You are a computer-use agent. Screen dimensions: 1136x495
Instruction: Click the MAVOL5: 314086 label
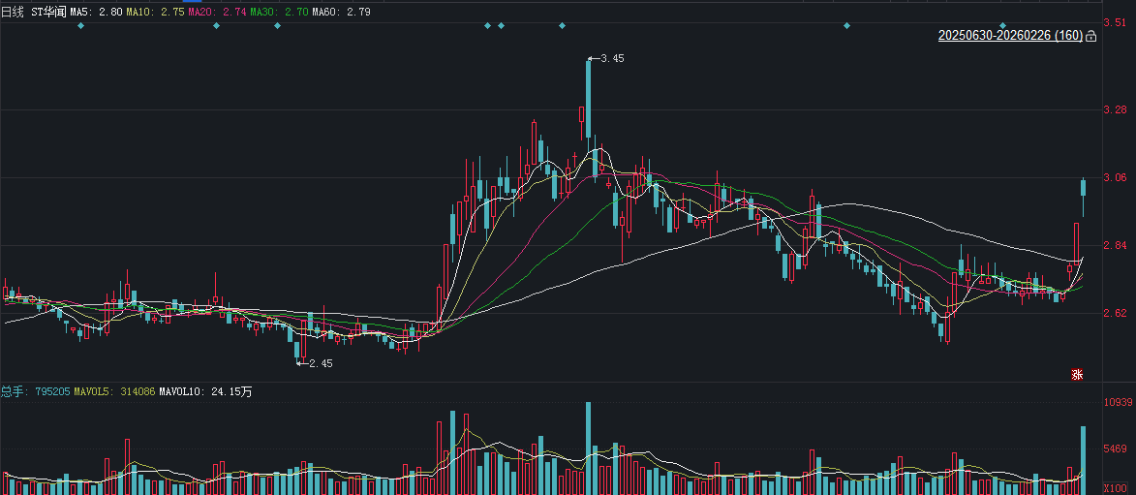click(114, 391)
